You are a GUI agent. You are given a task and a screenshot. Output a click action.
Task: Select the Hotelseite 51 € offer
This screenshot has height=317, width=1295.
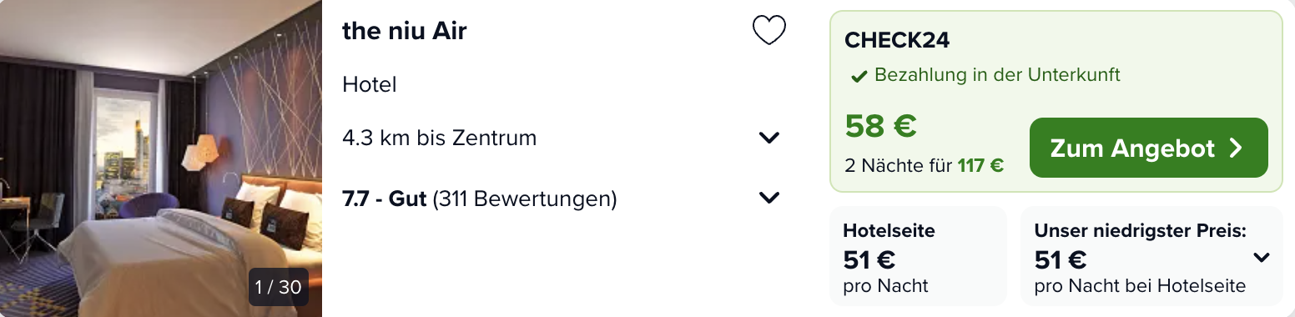coord(918,256)
